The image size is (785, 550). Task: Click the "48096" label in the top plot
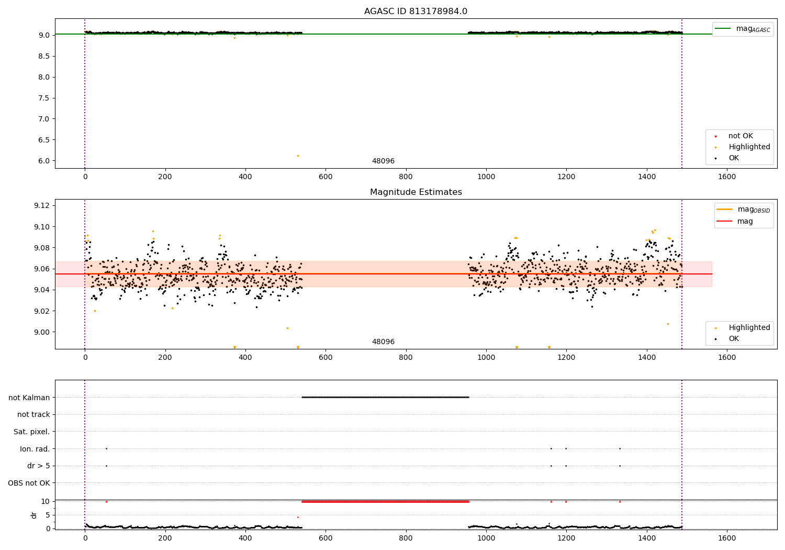click(383, 161)
